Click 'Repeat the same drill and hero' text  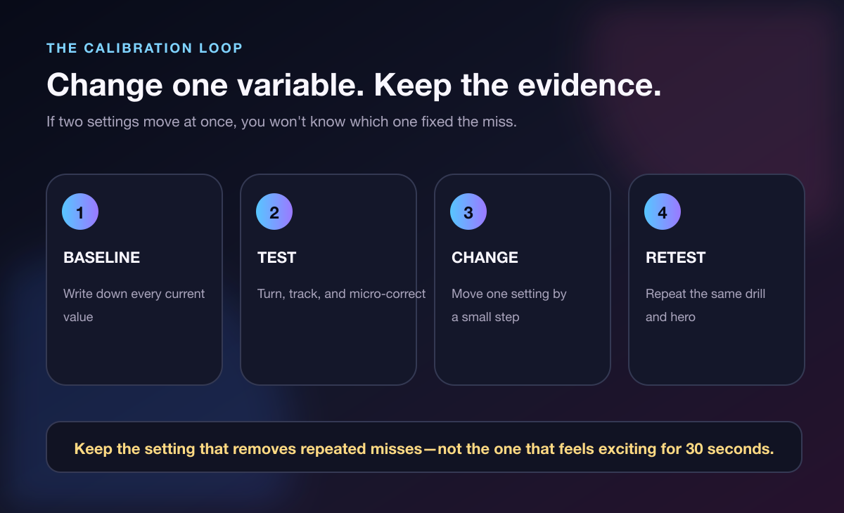(705, 305)
